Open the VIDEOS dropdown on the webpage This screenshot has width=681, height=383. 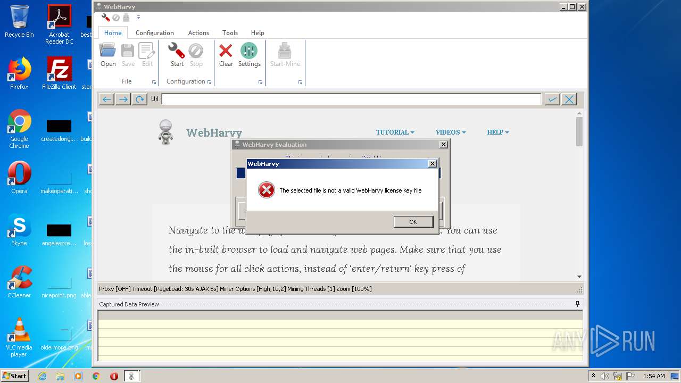[451, 132]
